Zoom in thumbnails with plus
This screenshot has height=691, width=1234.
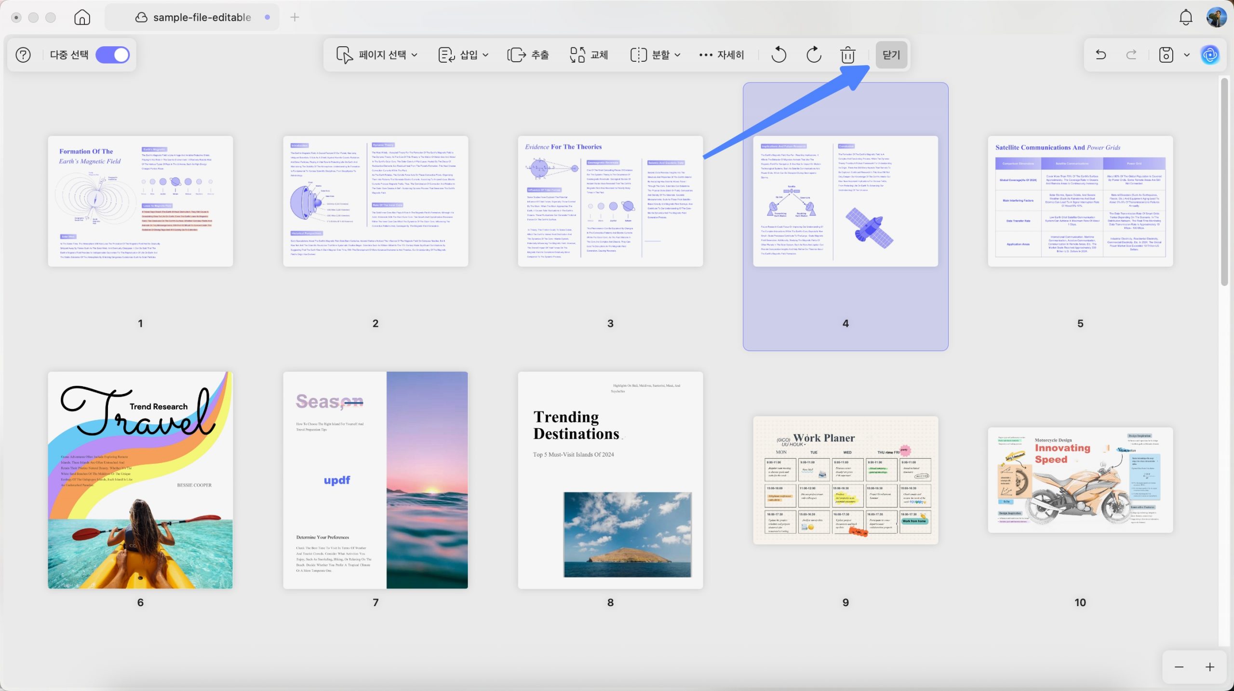click(x=1210, y=667)
